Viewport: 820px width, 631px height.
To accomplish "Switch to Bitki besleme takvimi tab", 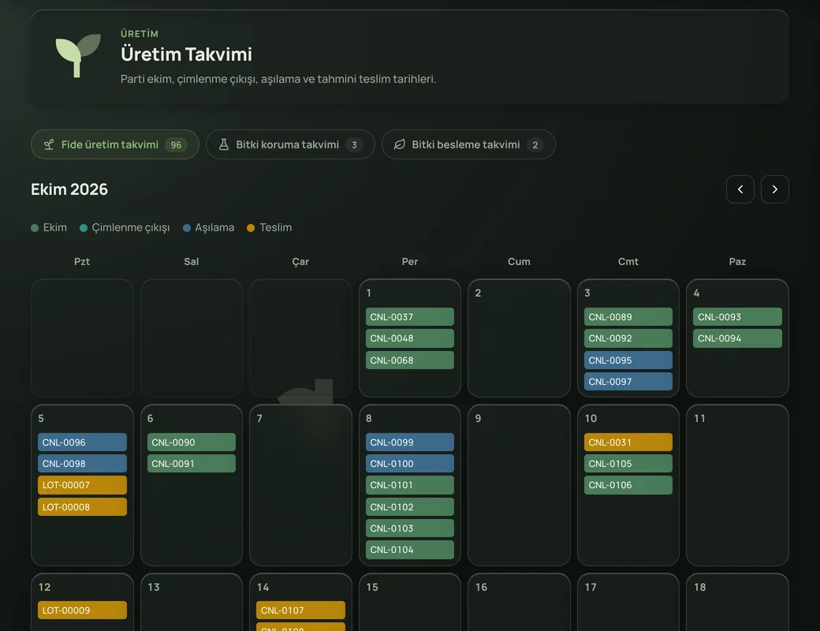I will tap(468, 144).
